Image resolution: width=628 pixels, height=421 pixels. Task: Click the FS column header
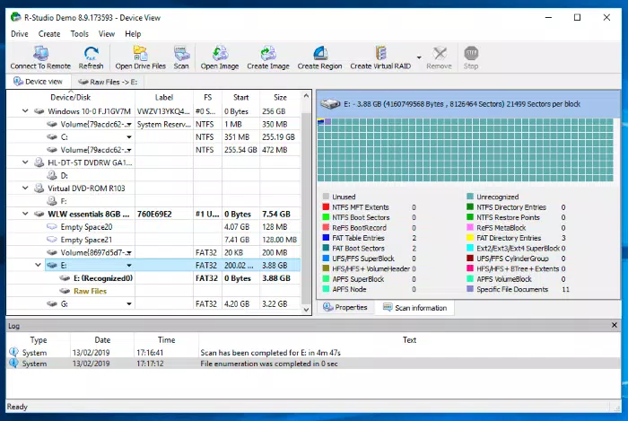tap(207, 97)
